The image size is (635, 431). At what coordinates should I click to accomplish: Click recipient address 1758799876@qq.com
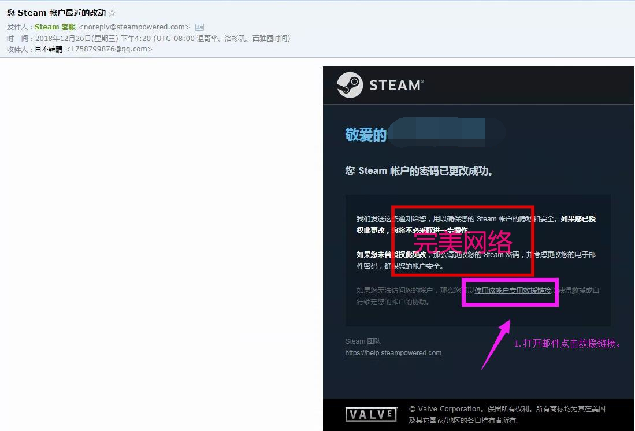(109, 49)
